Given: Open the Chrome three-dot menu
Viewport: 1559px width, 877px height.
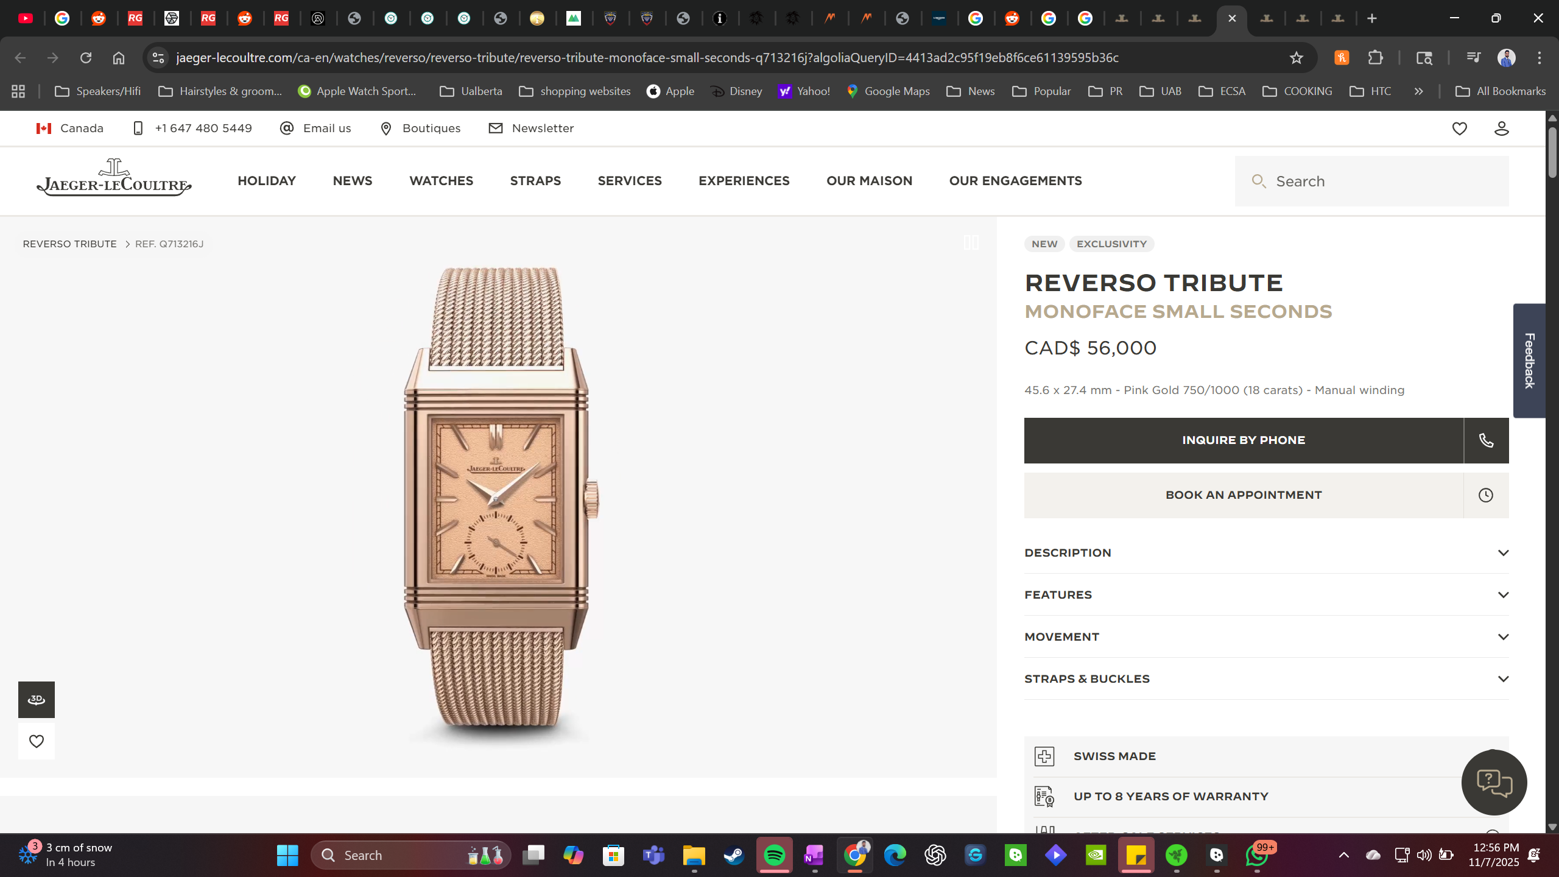Looking at the screenshot, I should click(x=1540, y=58).
